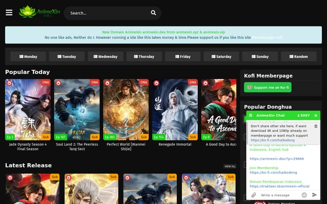Select the Random donghua button
The height and width of the screenshot is (204, 327).
pos(298,57)
